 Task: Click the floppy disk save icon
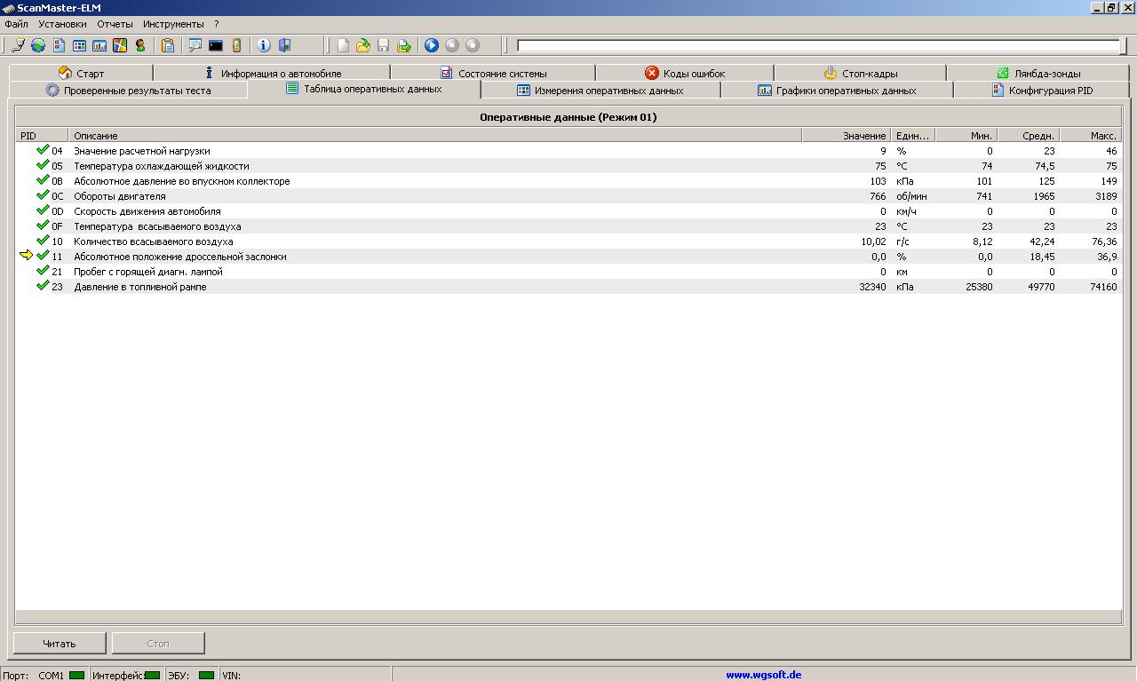[384, 45]
